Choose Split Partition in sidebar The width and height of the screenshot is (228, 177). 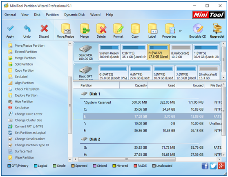point(20,64)
